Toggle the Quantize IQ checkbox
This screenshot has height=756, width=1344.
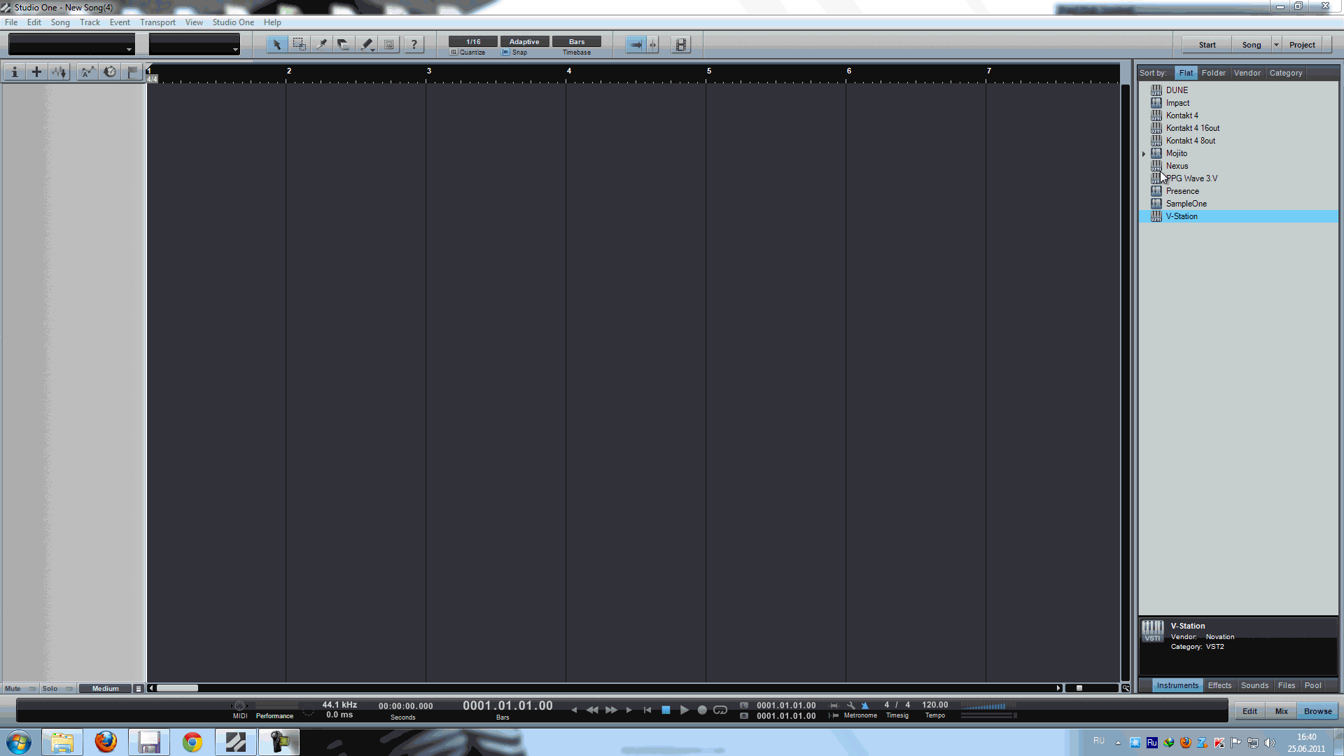click(454, 52)
